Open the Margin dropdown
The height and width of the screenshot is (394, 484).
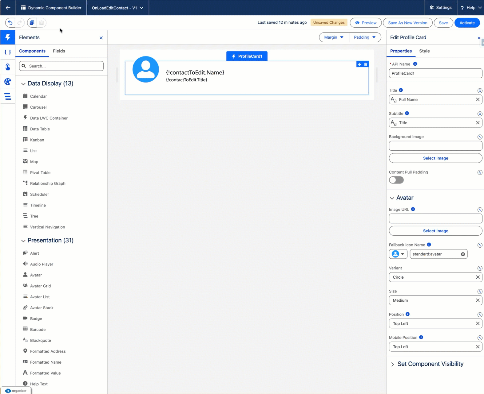point(334,37)
